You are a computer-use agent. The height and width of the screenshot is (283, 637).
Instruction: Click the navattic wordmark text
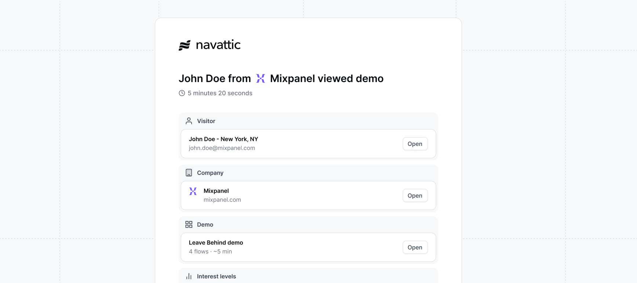[218, 45]
